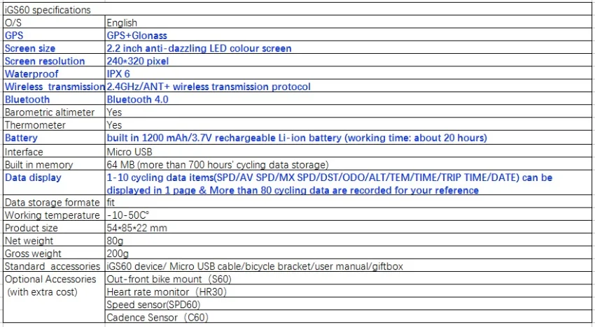Click the blue 'GPS' label cell
Viewport: 595px width, 327px height.
pyautogui.click(x=55, y=35)
